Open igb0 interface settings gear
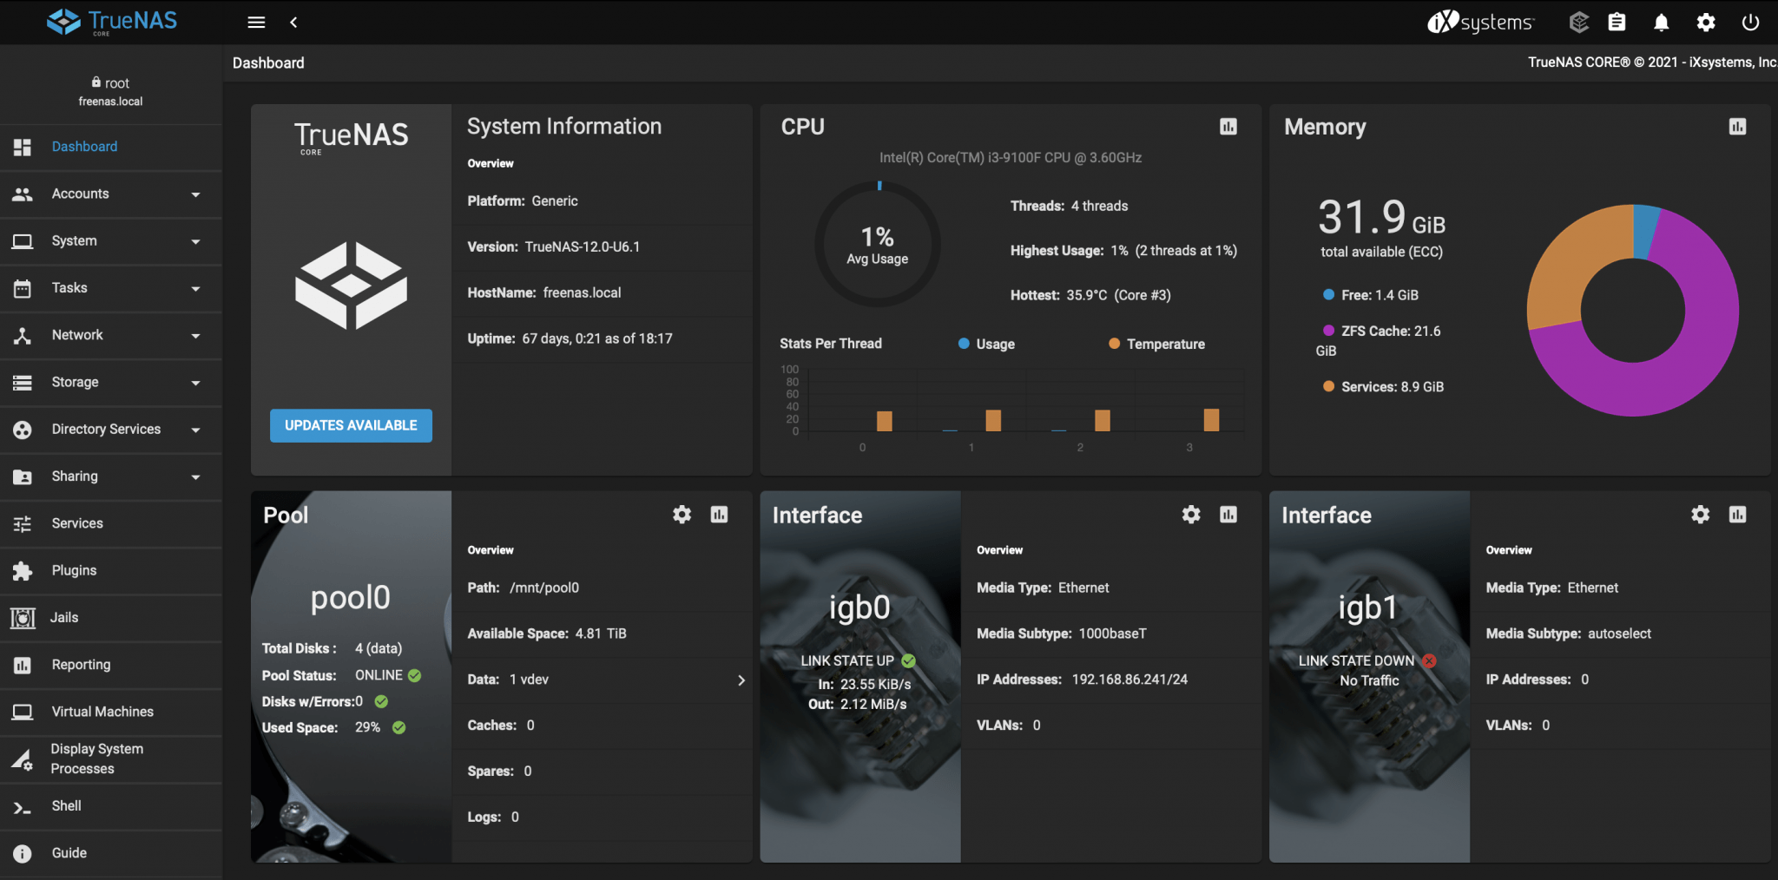 pyautogui.click(x=1191, y=515)
